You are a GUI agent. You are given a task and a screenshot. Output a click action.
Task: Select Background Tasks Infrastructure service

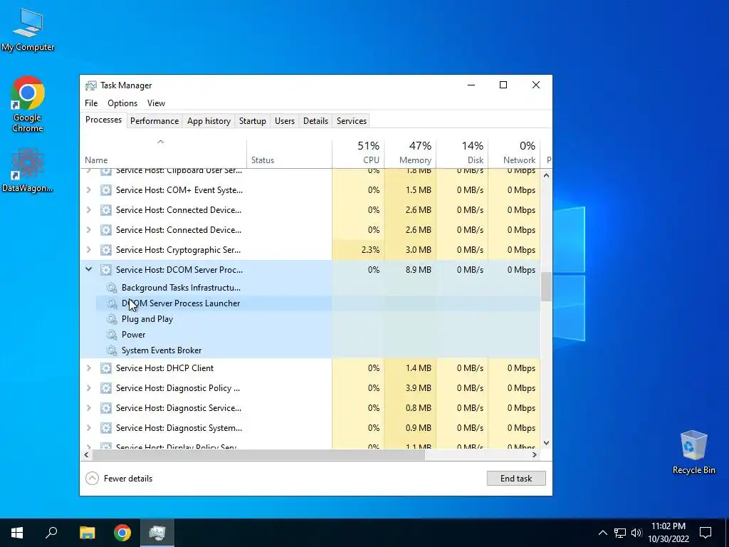181,288
